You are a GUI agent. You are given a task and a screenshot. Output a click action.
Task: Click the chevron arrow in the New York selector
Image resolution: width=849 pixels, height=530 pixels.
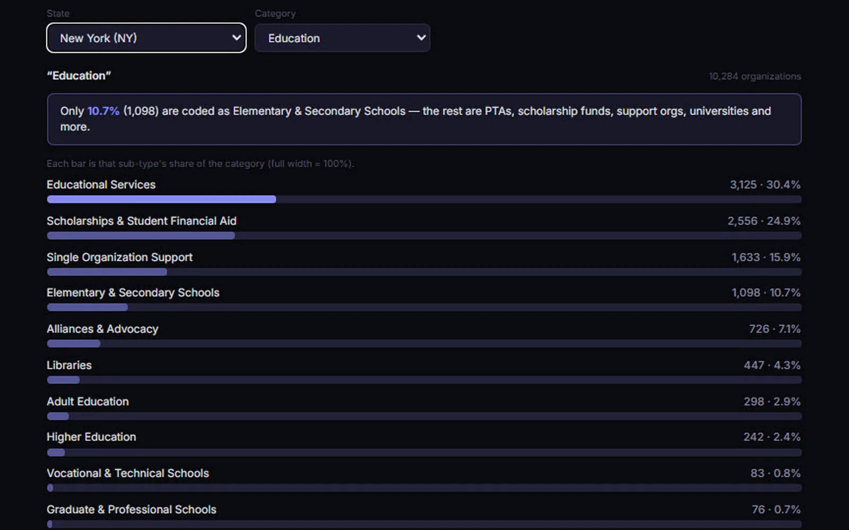coord(237,38)
